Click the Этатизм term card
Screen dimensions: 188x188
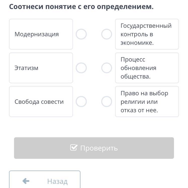(x=41, y=68)
